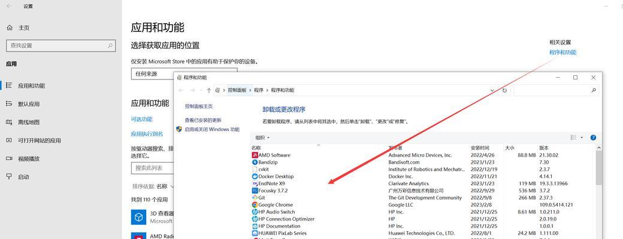Screen dimensions: 623x239
Task: Click the 控制面板 breadcrumb segment
Action: coord(237,90)
